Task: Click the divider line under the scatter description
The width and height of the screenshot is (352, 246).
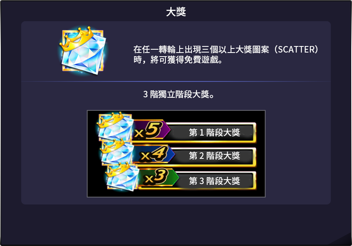Action: [x=176, y=81]
